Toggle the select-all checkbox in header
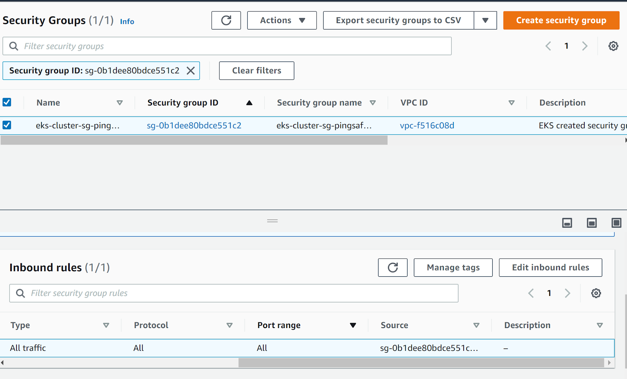627x379 pixels. [x=7, y=102]
